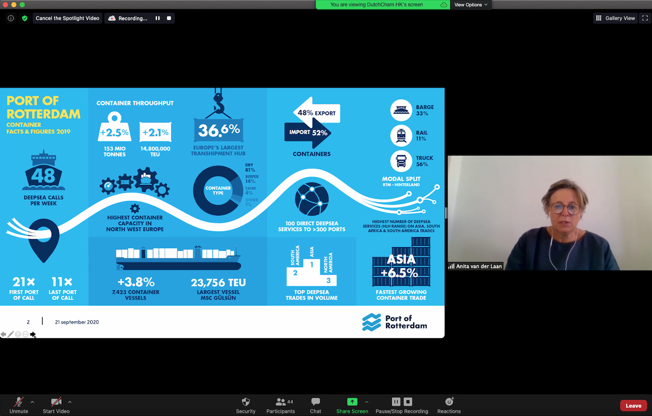Expand video options arrow beside Start Video
The image size is (652, 416).
[69, 402]
